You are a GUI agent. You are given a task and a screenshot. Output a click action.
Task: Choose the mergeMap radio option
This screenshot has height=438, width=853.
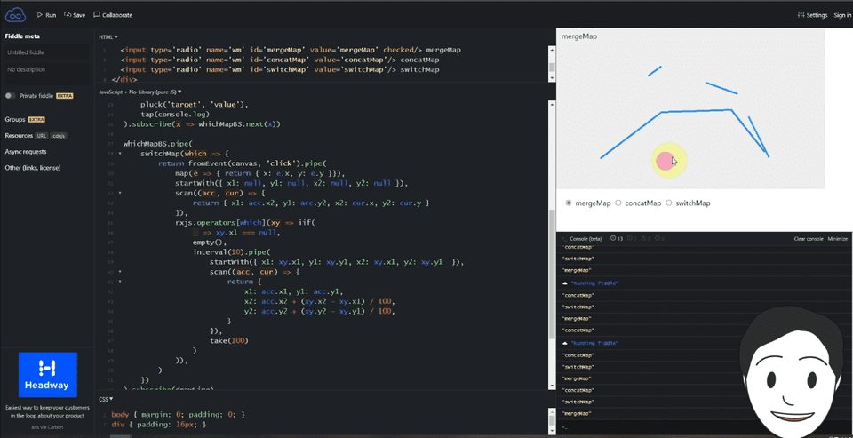tap(569, 203)
